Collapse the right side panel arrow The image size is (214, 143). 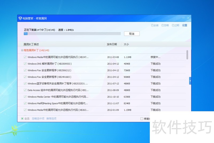(190, 81)
